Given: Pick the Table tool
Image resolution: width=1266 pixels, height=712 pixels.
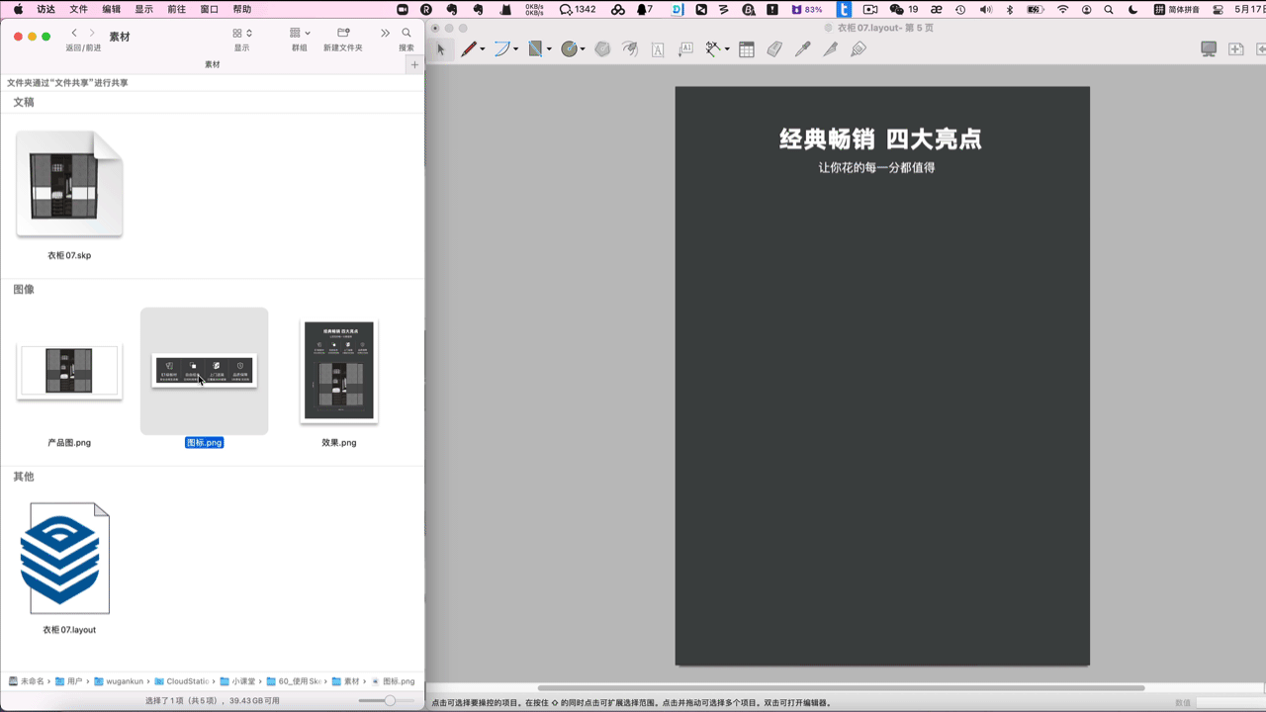Looking at the screenshot, I should pos(746,48).
